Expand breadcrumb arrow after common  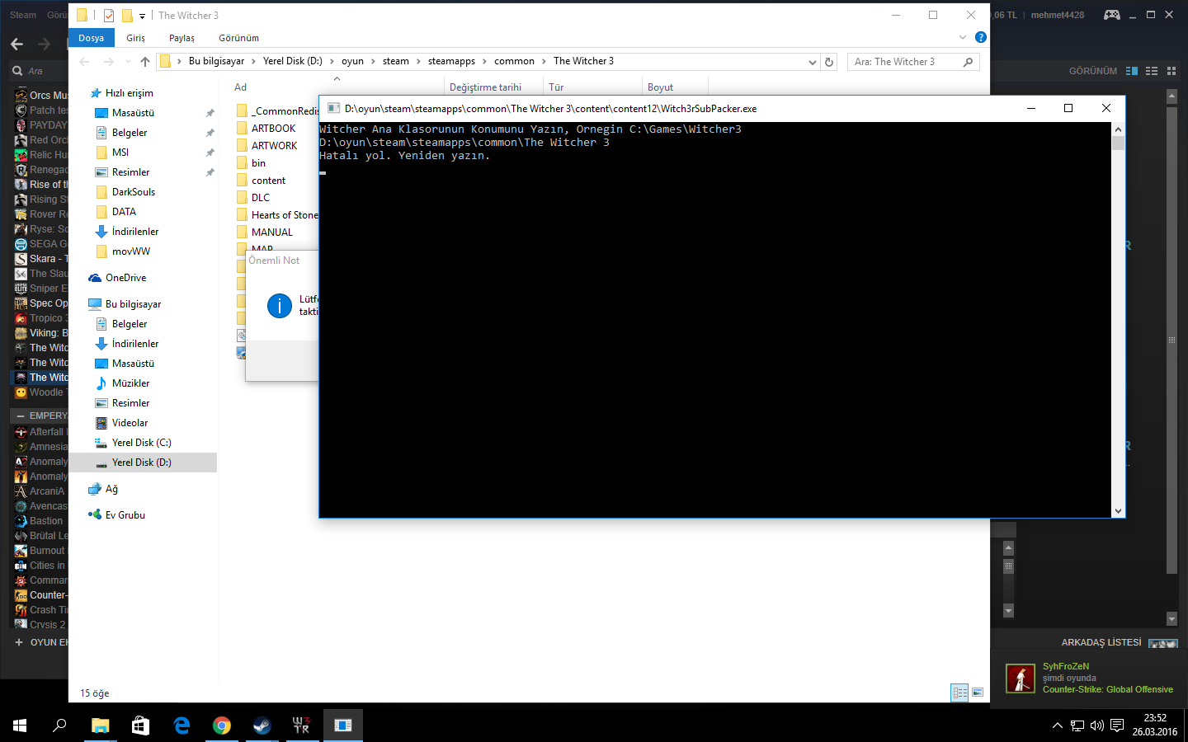(544, 62)
